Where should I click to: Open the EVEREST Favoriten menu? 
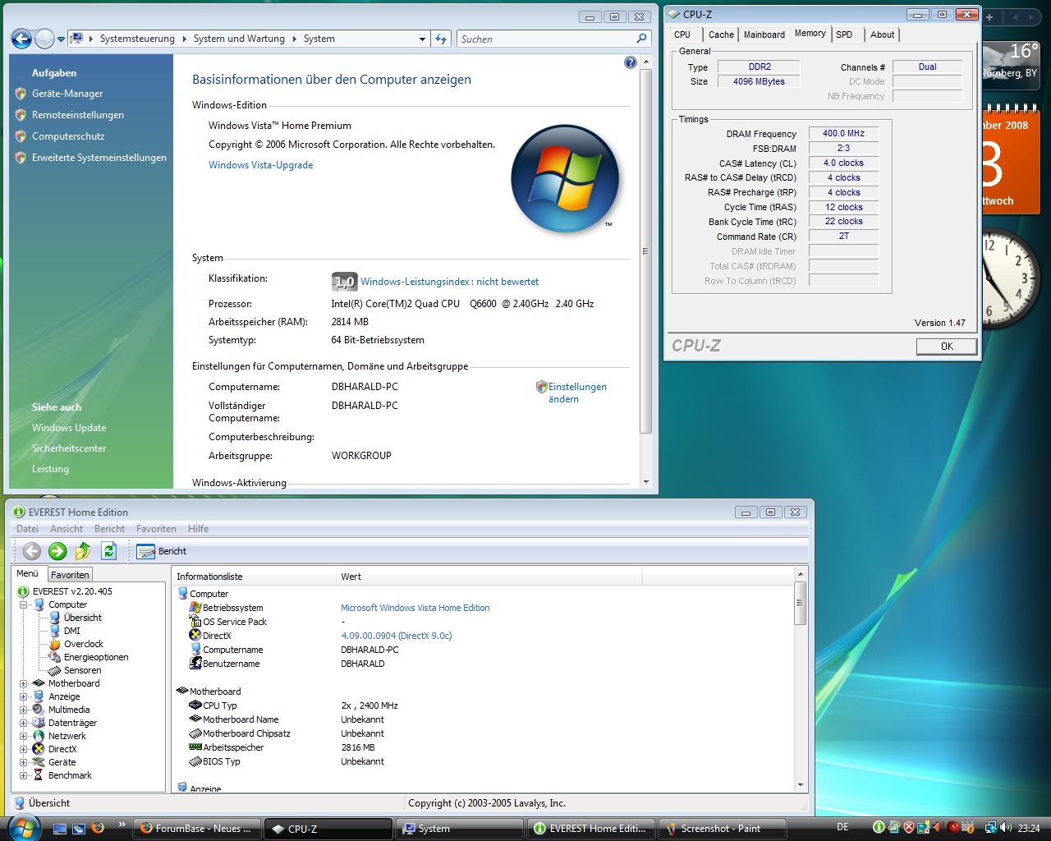pyautogui.click(x=156, y=529)
